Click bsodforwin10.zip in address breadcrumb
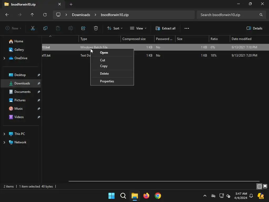Viewport: 269px width, 202px height. click(x=115, y=15)
